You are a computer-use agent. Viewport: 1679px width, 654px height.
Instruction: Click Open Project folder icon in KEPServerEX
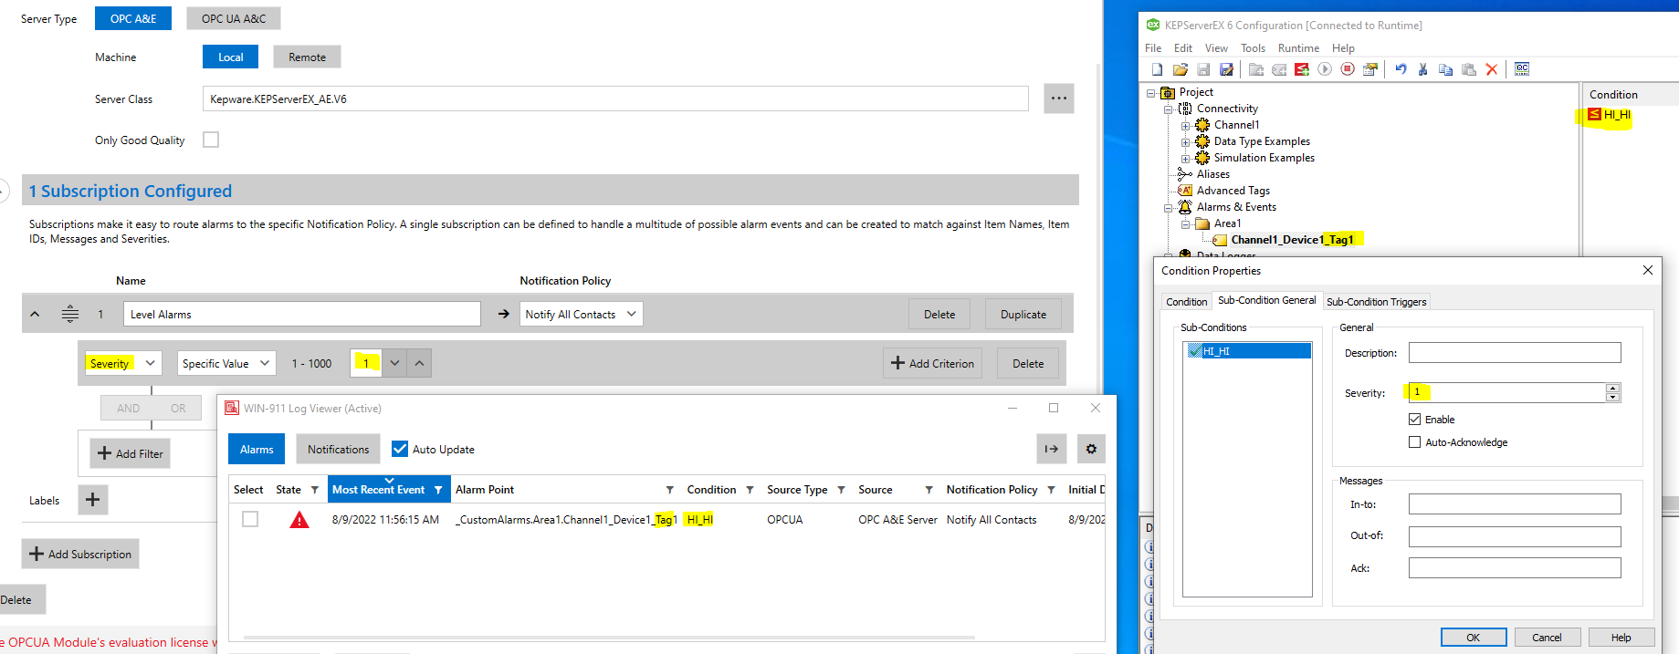click(x=1181, y=69)
